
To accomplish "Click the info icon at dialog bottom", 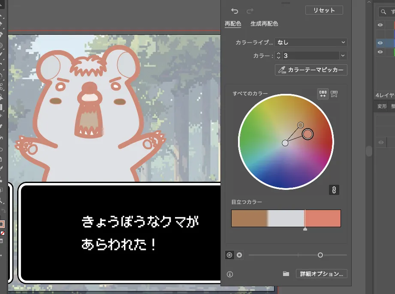I will point(230,274).
